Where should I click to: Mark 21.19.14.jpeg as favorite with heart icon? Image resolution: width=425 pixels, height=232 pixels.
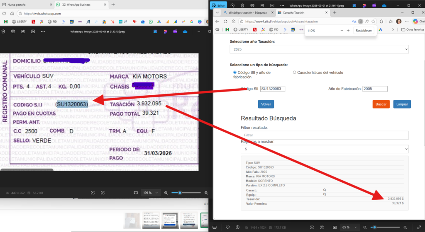click(228, 227)
